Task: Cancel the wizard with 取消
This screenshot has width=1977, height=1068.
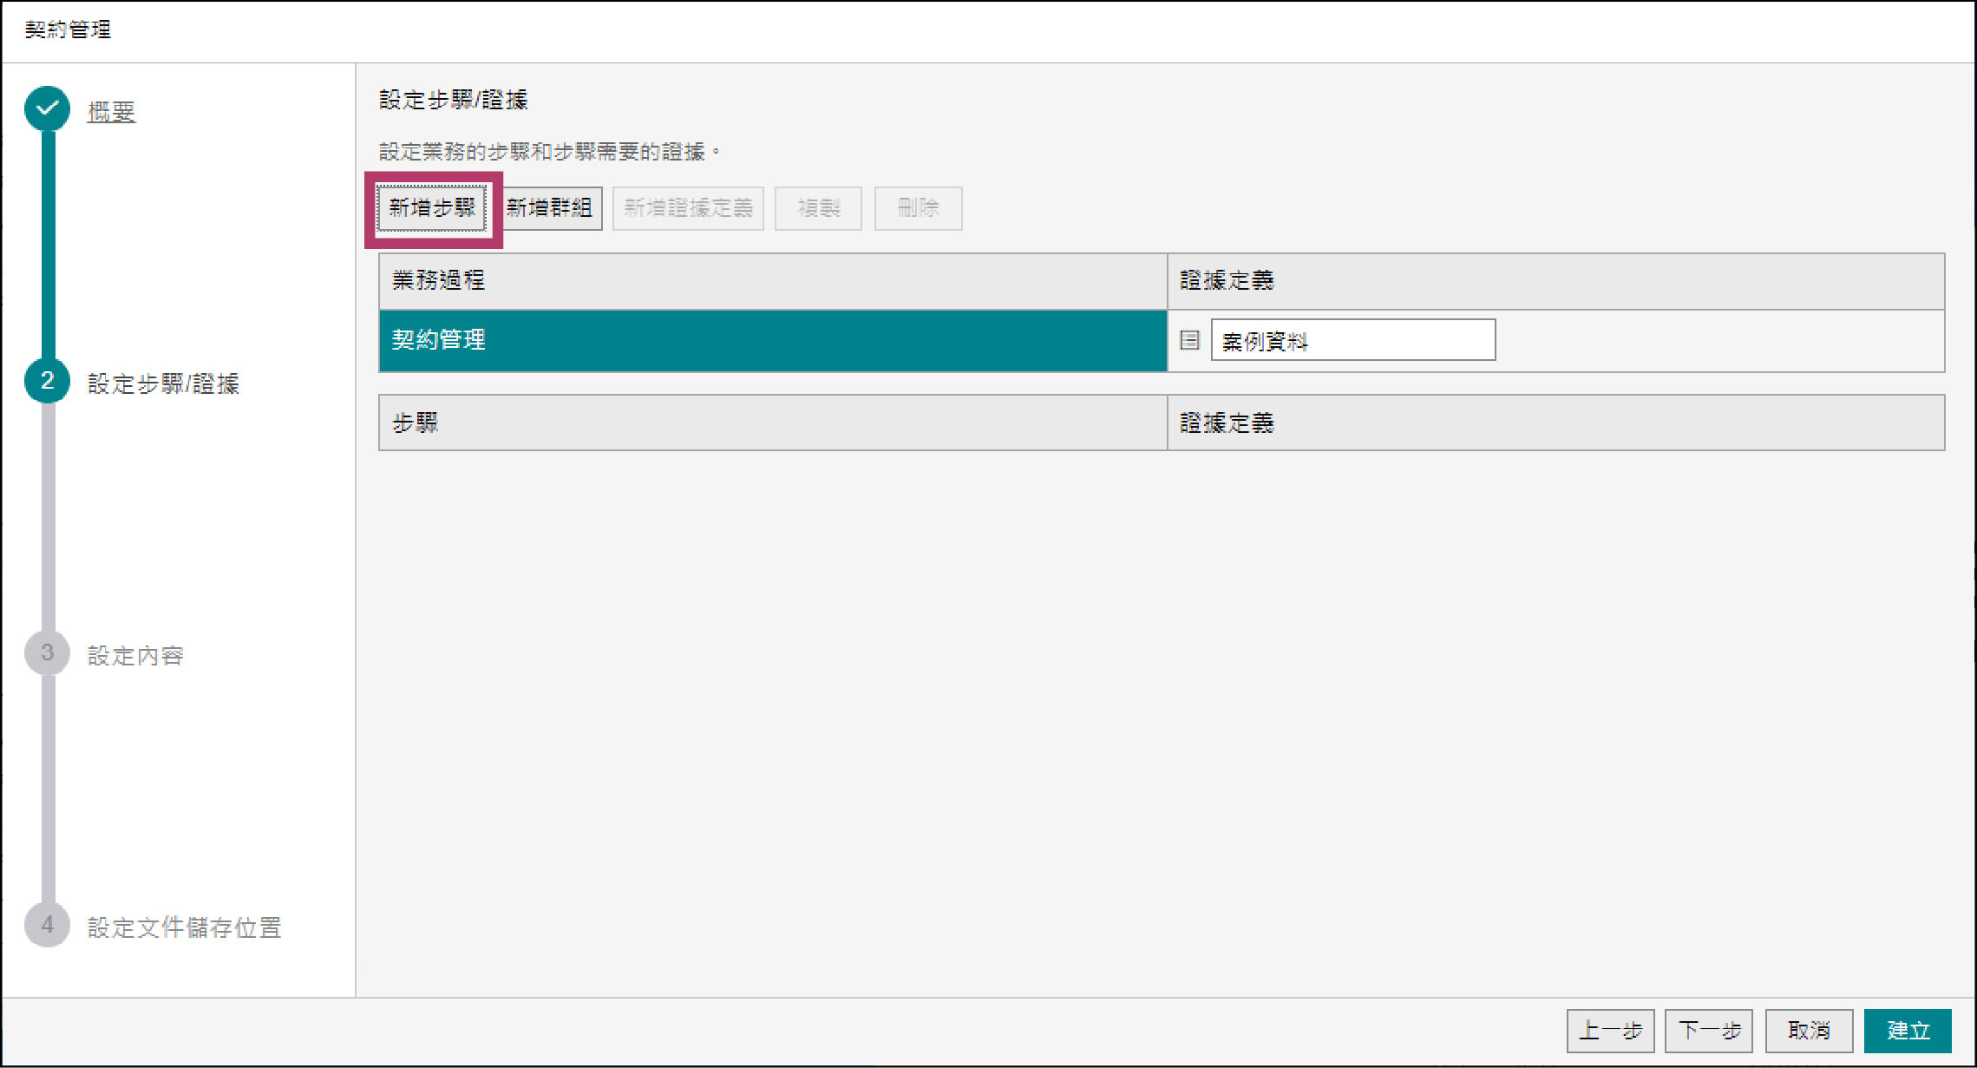Action: tap(1809, 1031)
